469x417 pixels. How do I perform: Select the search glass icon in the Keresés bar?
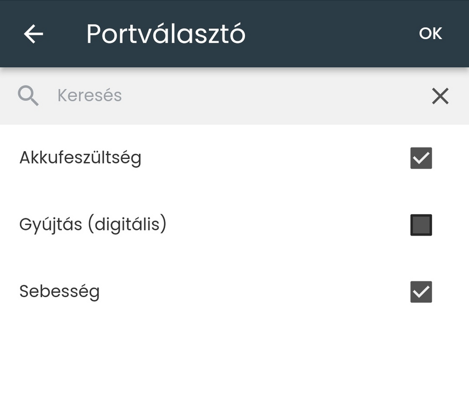tap(28, 95)
